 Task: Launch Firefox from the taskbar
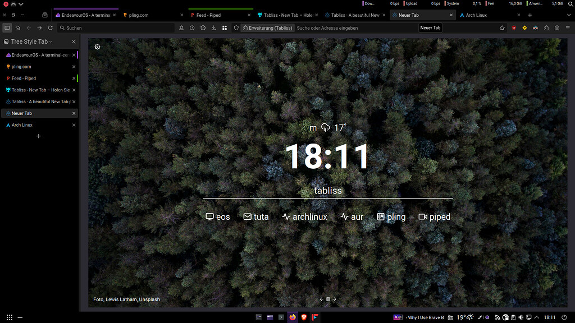tap(292, 317)
